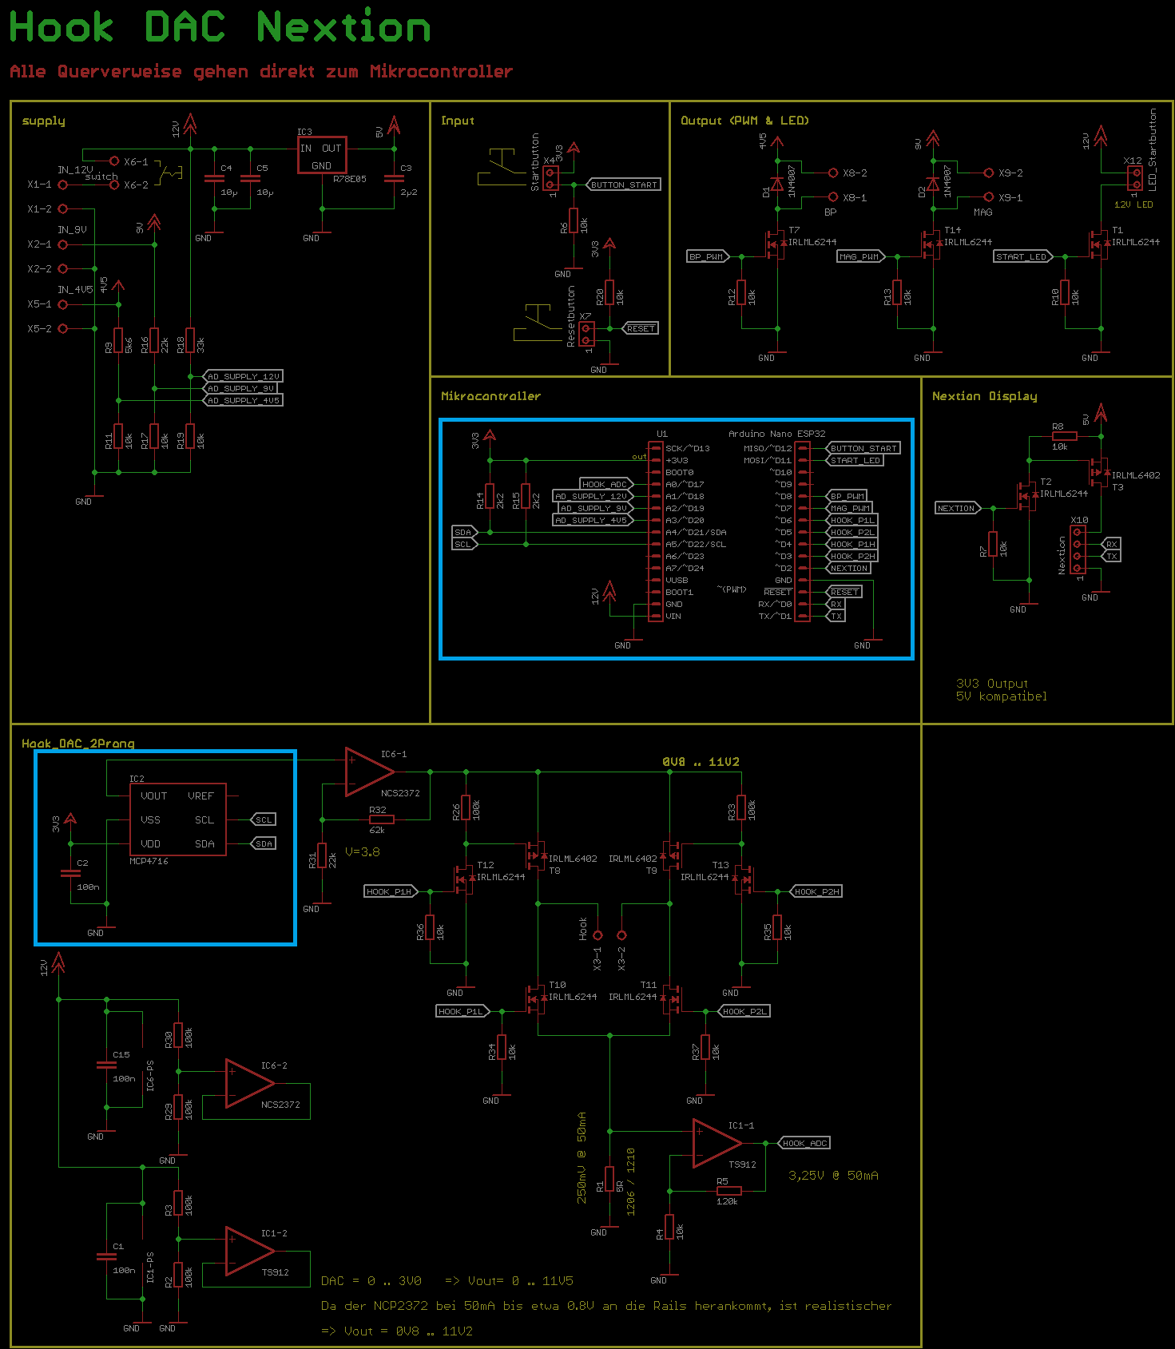Click START_LED label in Output section
Image resolution: width=1175 pixels, height=1349 pixels.
click(x=1023, y=256)
